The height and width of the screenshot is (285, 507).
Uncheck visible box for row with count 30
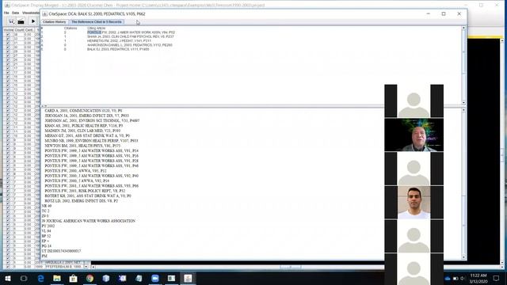pyautogui.click(x=8, y=47)
